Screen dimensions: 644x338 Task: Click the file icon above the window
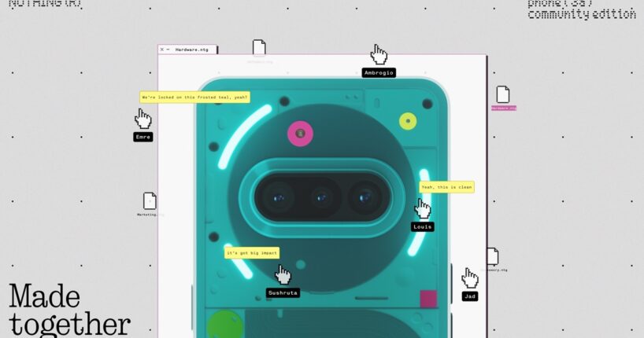pyautogui.click(x=259, y=48)
